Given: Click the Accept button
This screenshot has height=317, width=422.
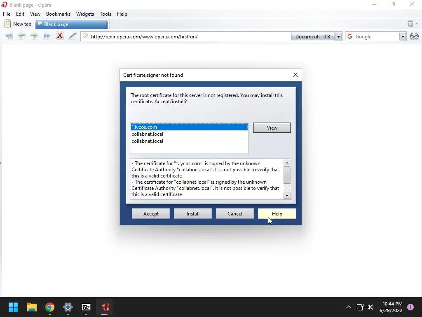Looking at the screenshot, I should click(151, 214).
